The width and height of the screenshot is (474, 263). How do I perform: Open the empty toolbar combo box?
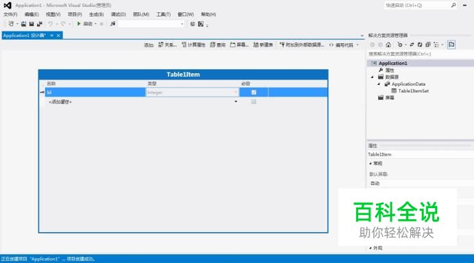(151, 24)
